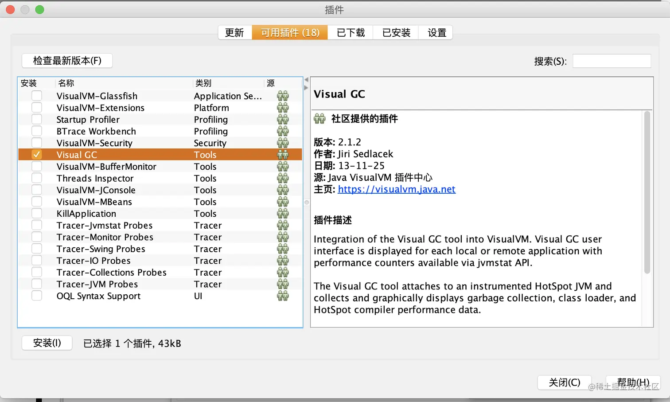The width and height of the screenshot is (670, 402).
Task: Select the VisualVM-BufferMonitor plugin row
Action: tap(160, 166)
